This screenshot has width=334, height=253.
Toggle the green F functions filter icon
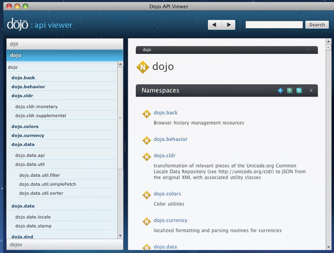pyautogui.click(x=290, y=91)
